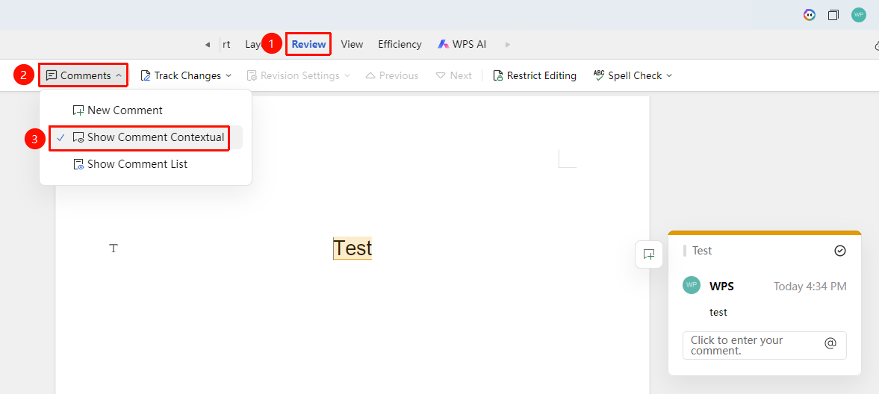879x394 pixels.
Task: Go to Previous revision
Action: pyautogui.click(x=392, y=75)
